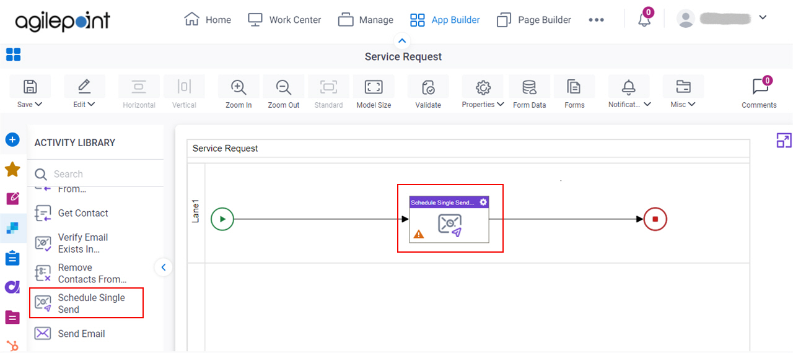Open the Comments panel
This screenshot has width=793, height=353.
coord(759,93)
